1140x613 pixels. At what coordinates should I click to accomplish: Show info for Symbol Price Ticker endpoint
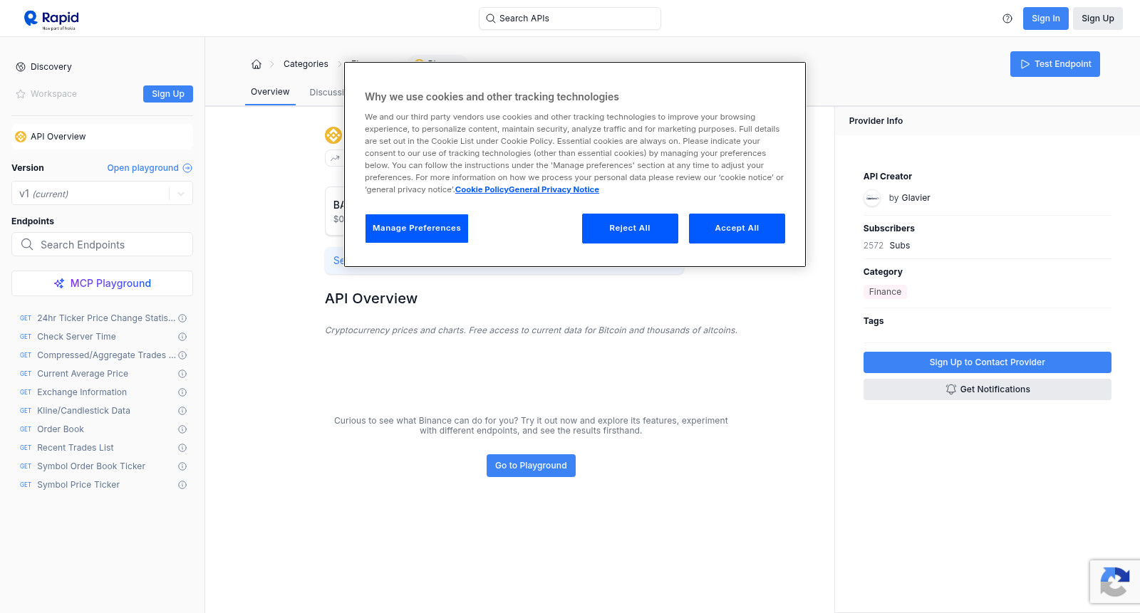[182, 485]
